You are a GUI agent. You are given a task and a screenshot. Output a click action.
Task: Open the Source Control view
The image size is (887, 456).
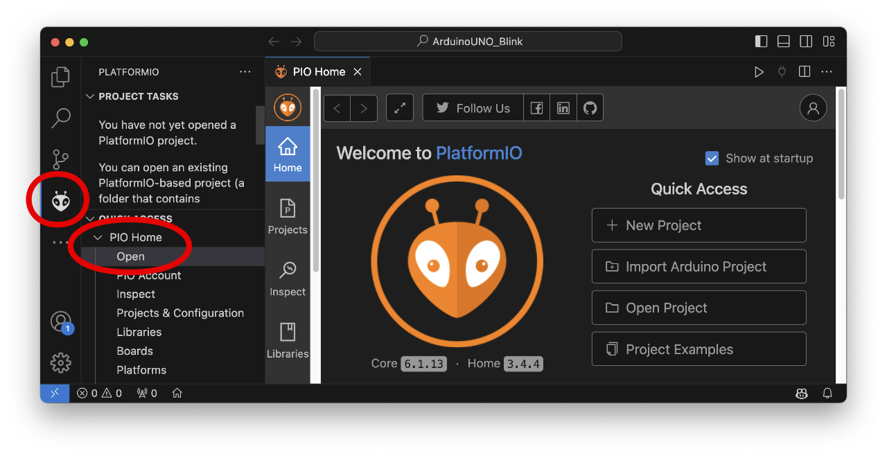[60, 159]
